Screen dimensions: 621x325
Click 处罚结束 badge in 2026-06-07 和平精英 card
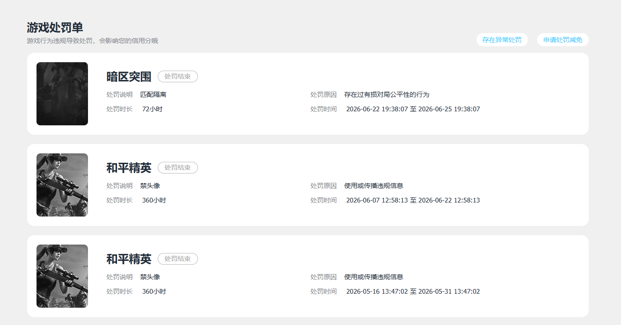pos(178,167)
